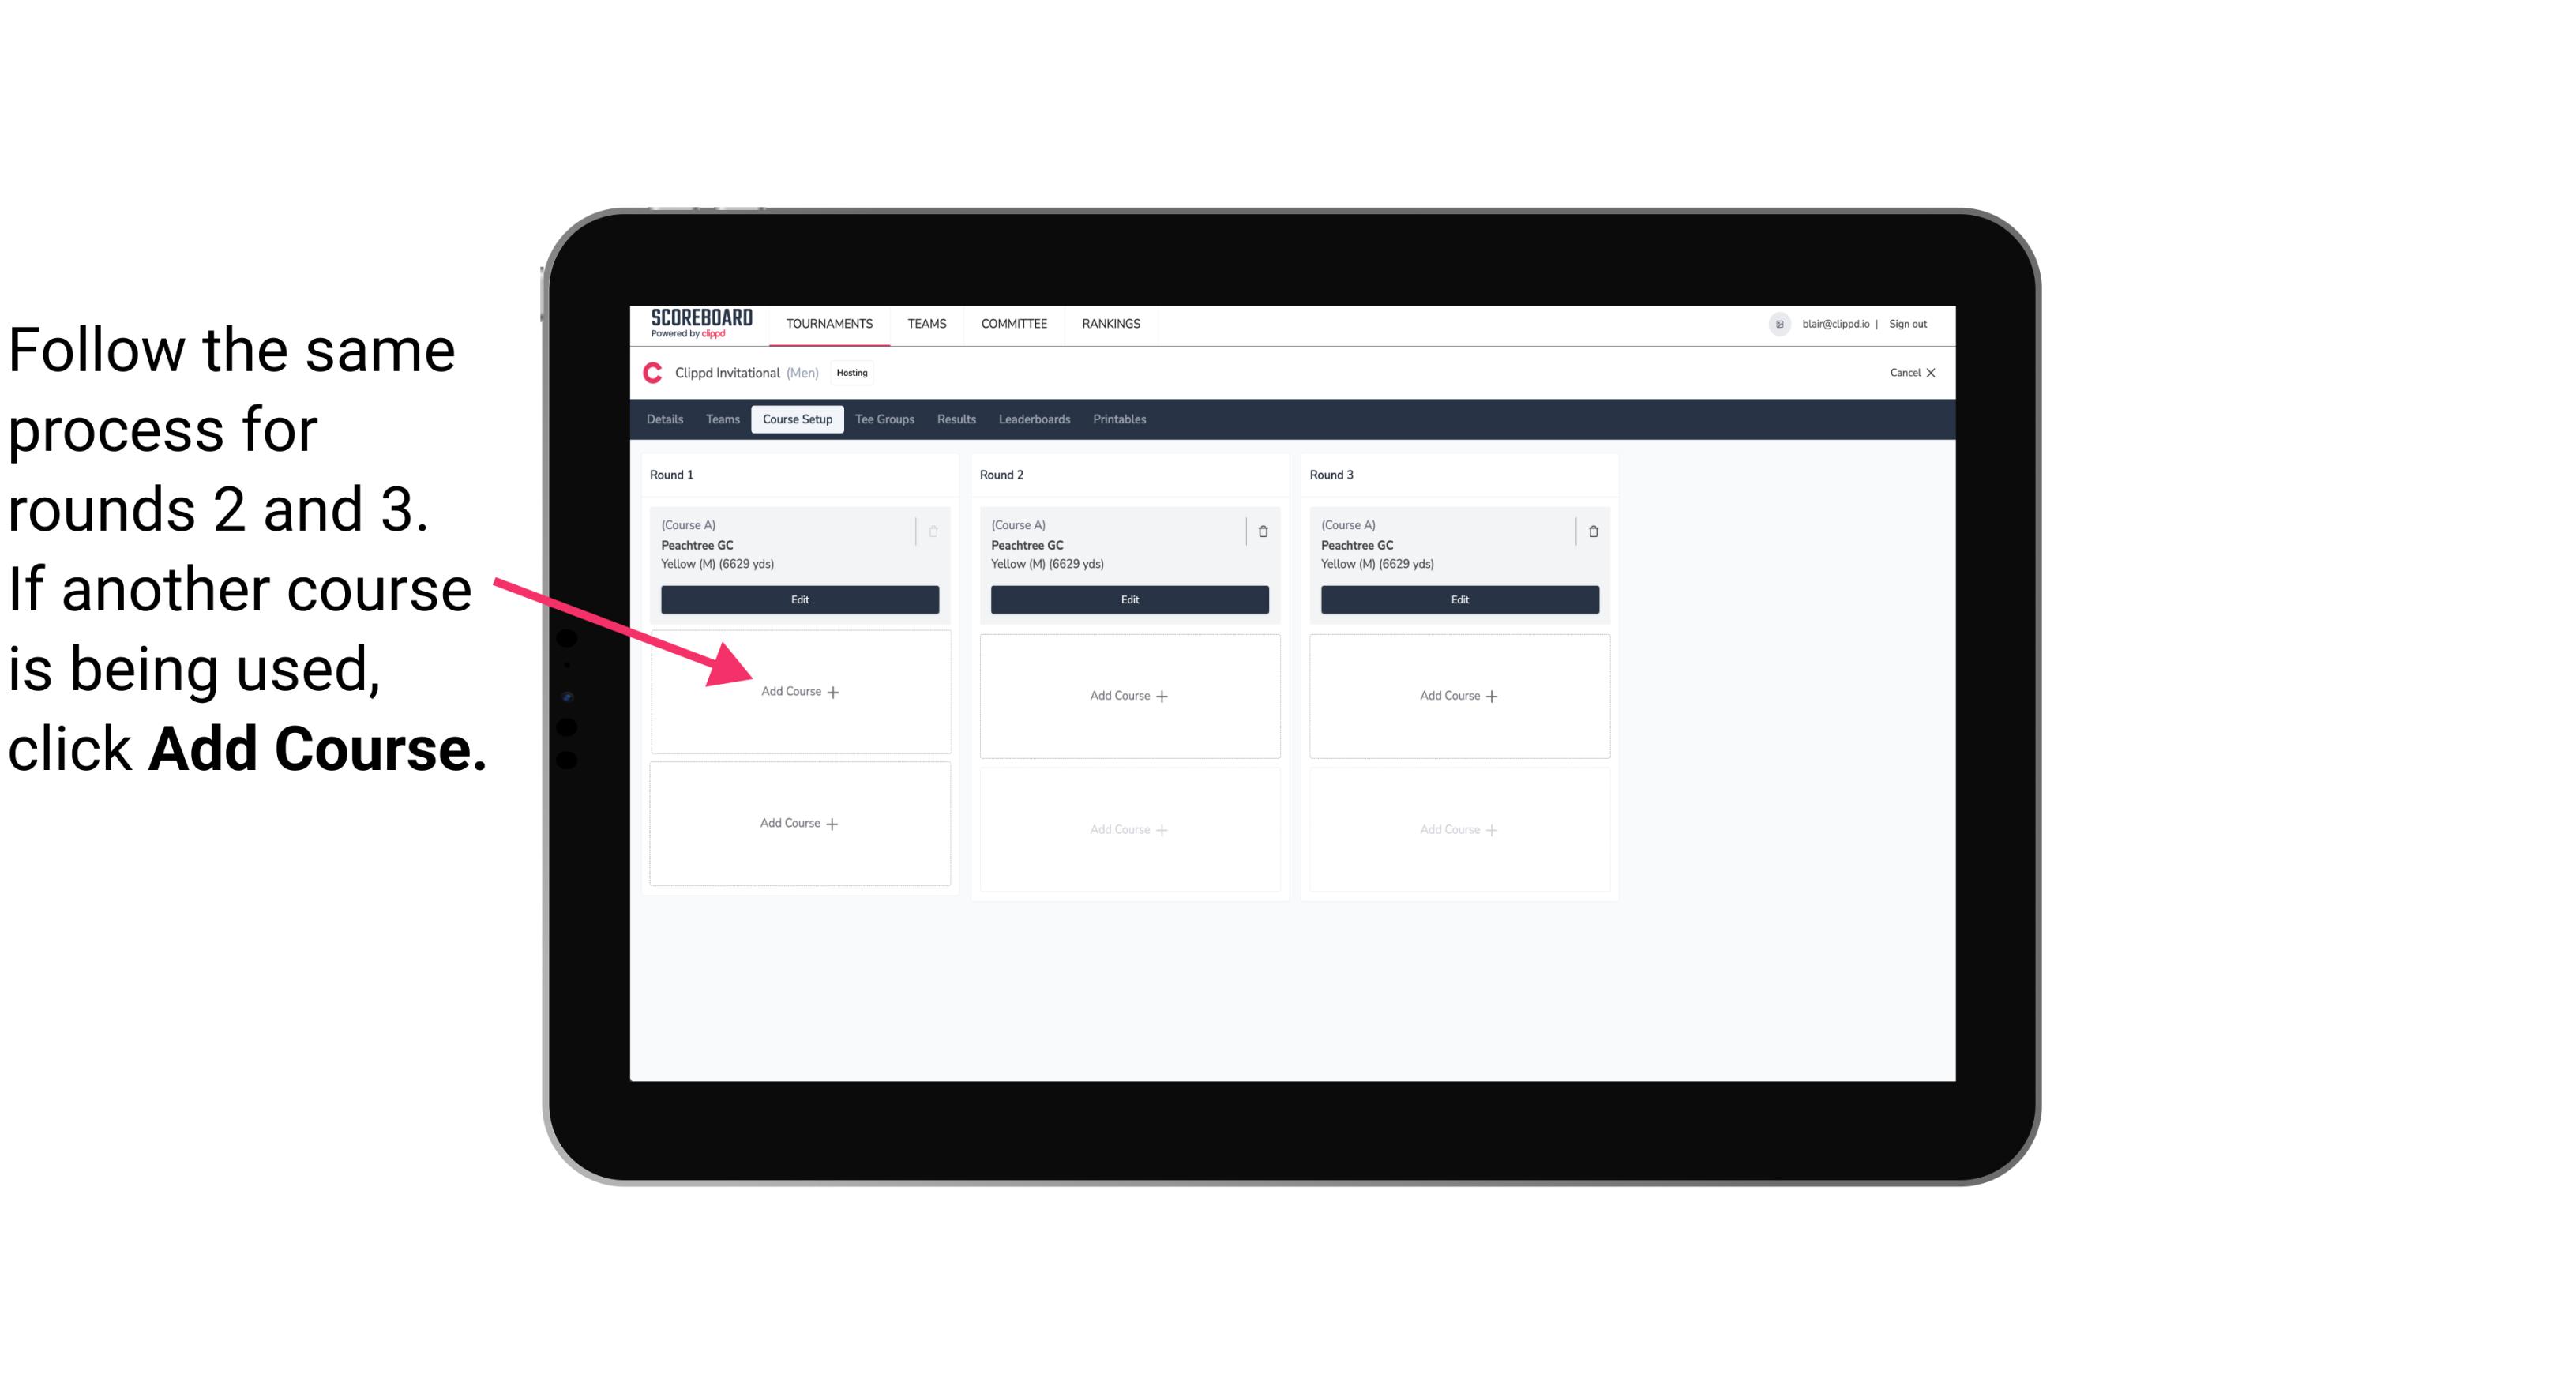The height and width of the screenshot is (1386, 2576).
Task: Click the delete icon for Round 1 course
Action: (x=935, y=531)
